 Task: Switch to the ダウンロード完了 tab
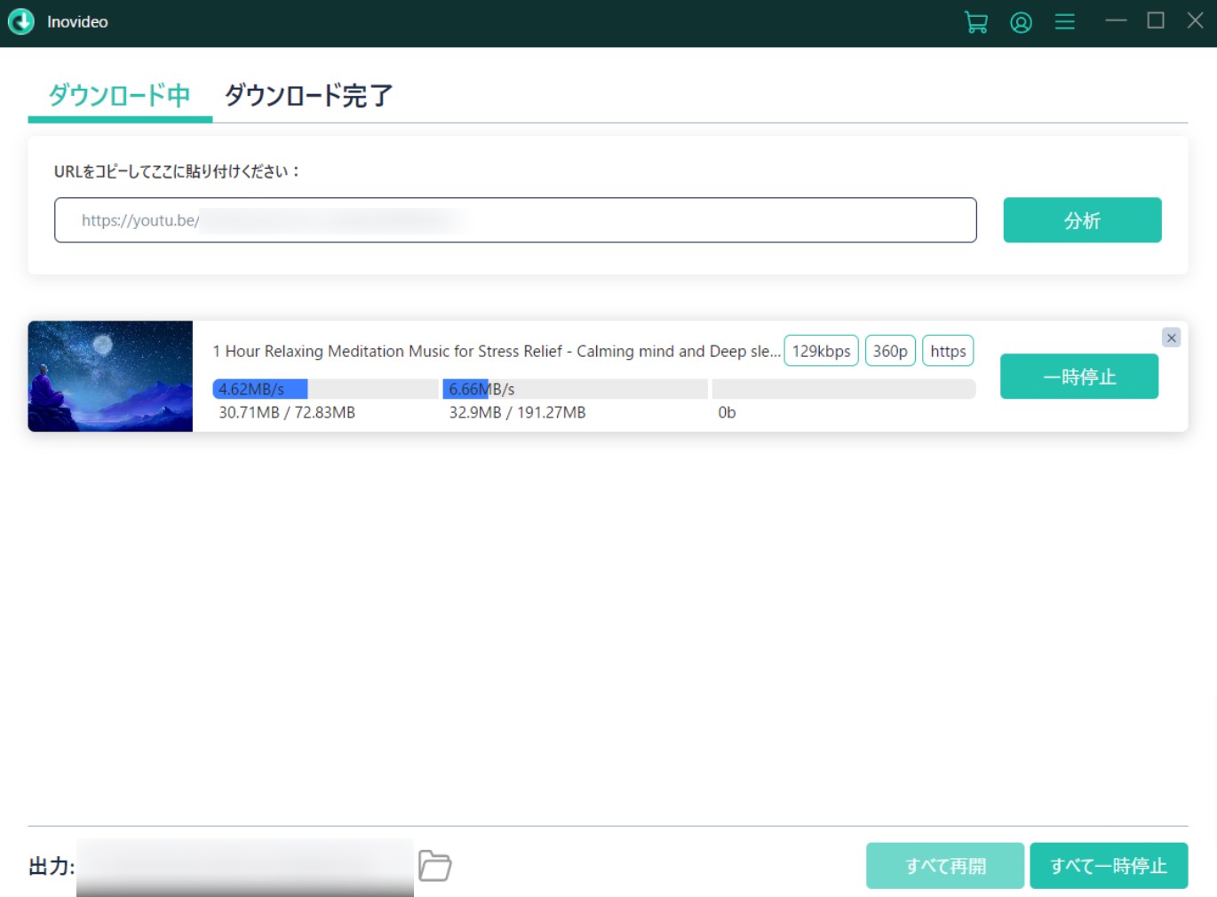308,95
